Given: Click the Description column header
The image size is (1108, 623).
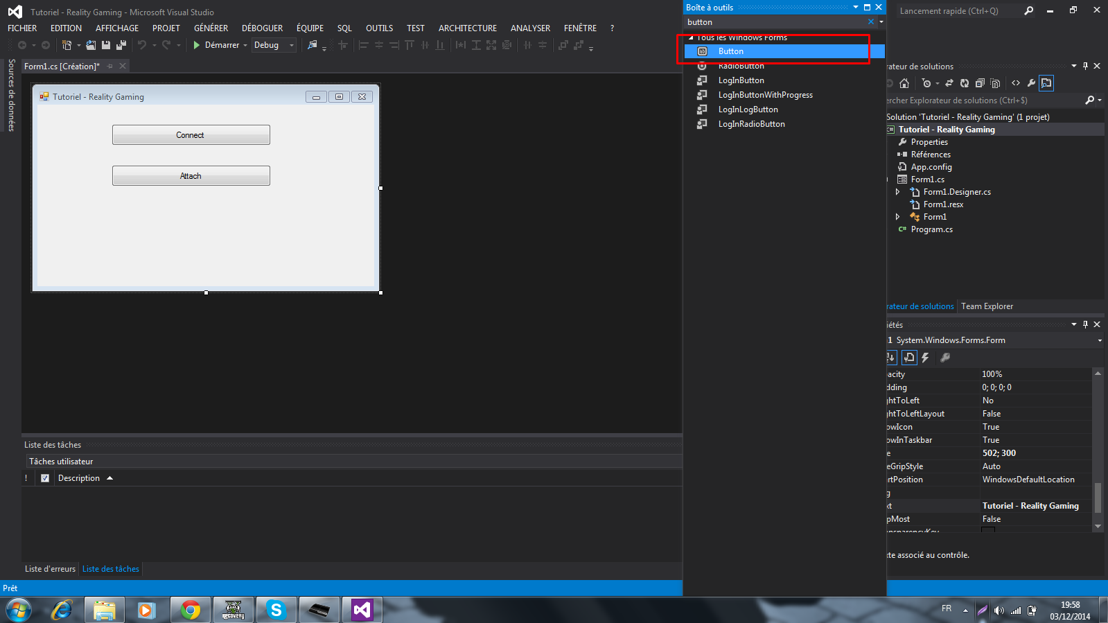Looking at the screenshot, I should [79, 478].
